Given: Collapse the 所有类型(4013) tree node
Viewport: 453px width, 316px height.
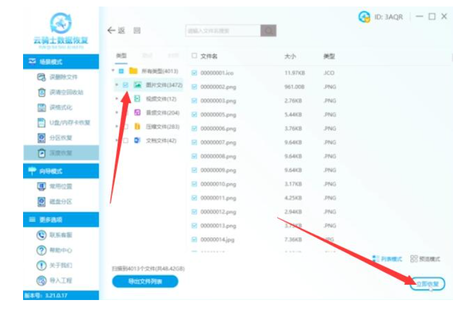Looking at the screenshot, I should pyautogui.click(x=114, y=71).
